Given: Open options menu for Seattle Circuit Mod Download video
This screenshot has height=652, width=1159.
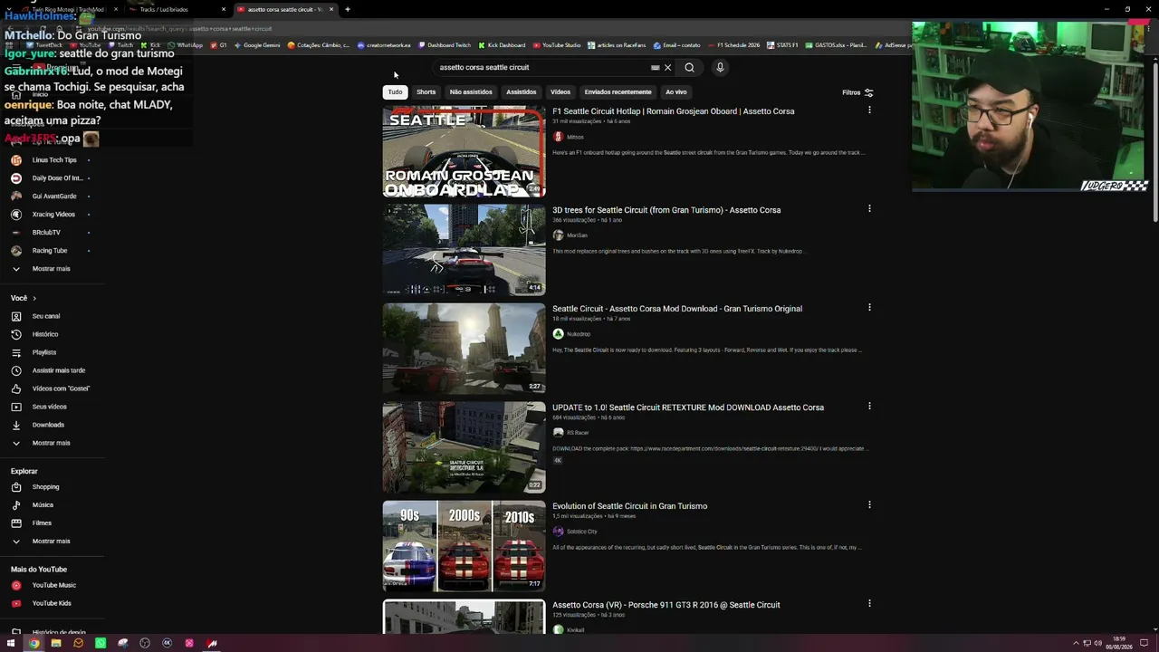Looking at the screenshot, I should [869, 308].
